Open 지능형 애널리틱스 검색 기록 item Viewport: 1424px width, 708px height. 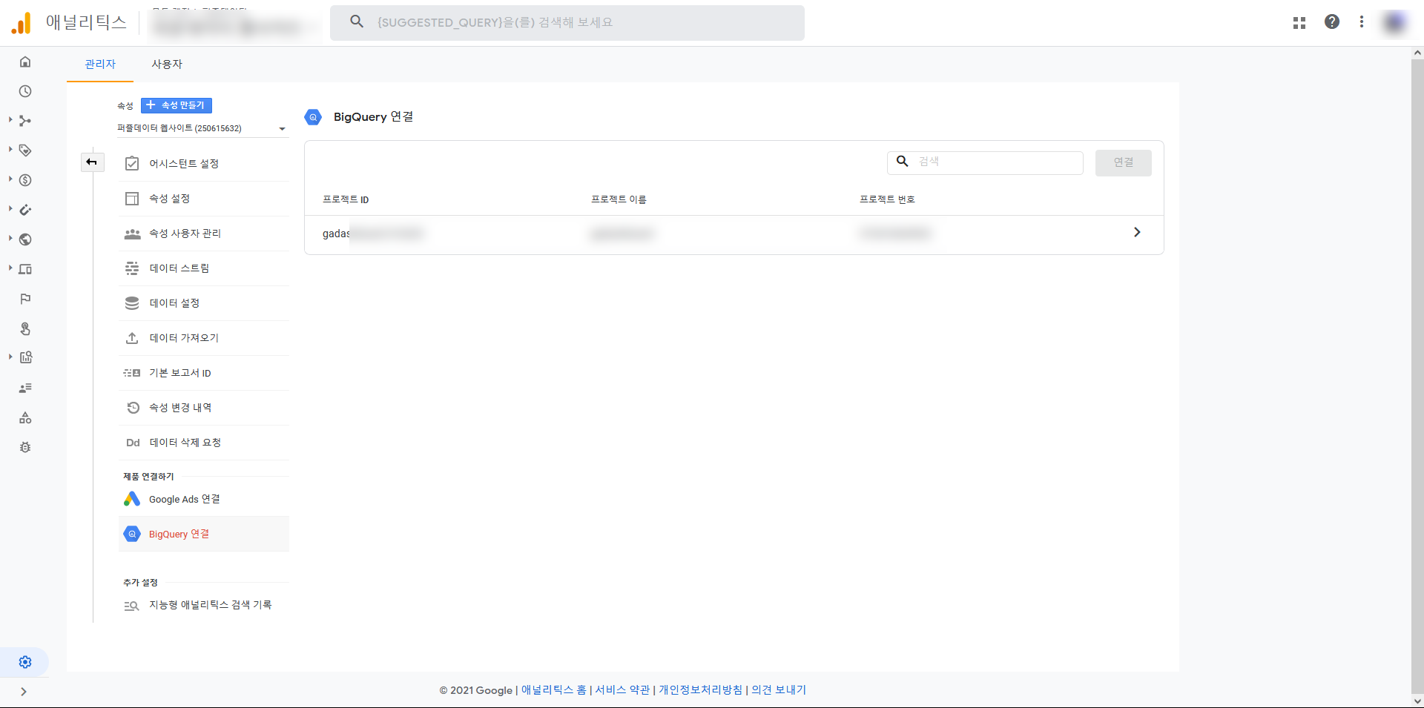(x=204, y=605)
